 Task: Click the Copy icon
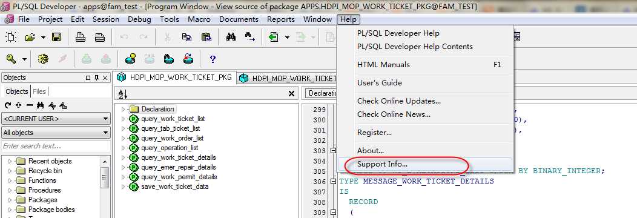click(x=186, y=38)
